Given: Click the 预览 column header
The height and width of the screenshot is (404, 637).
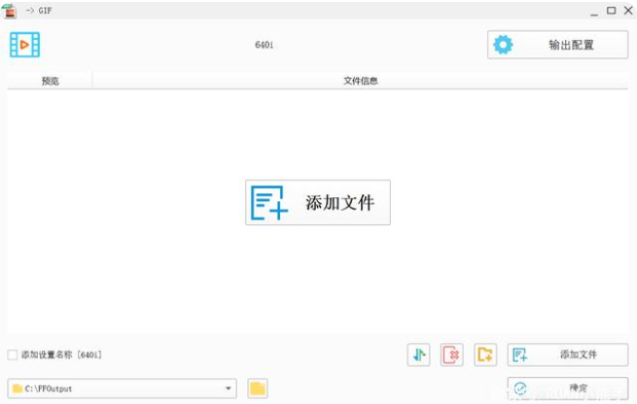Looking at the screenshot, I should (50, 81).
